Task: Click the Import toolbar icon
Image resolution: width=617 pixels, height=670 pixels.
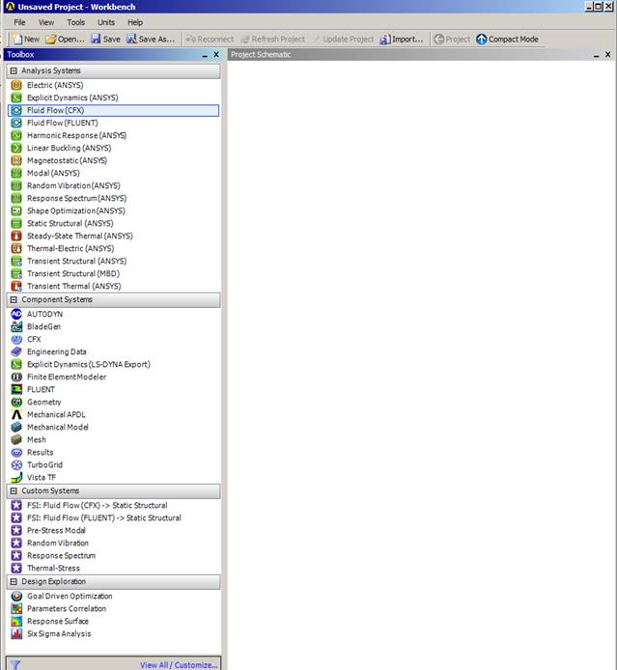Action: tap(384, 40)
